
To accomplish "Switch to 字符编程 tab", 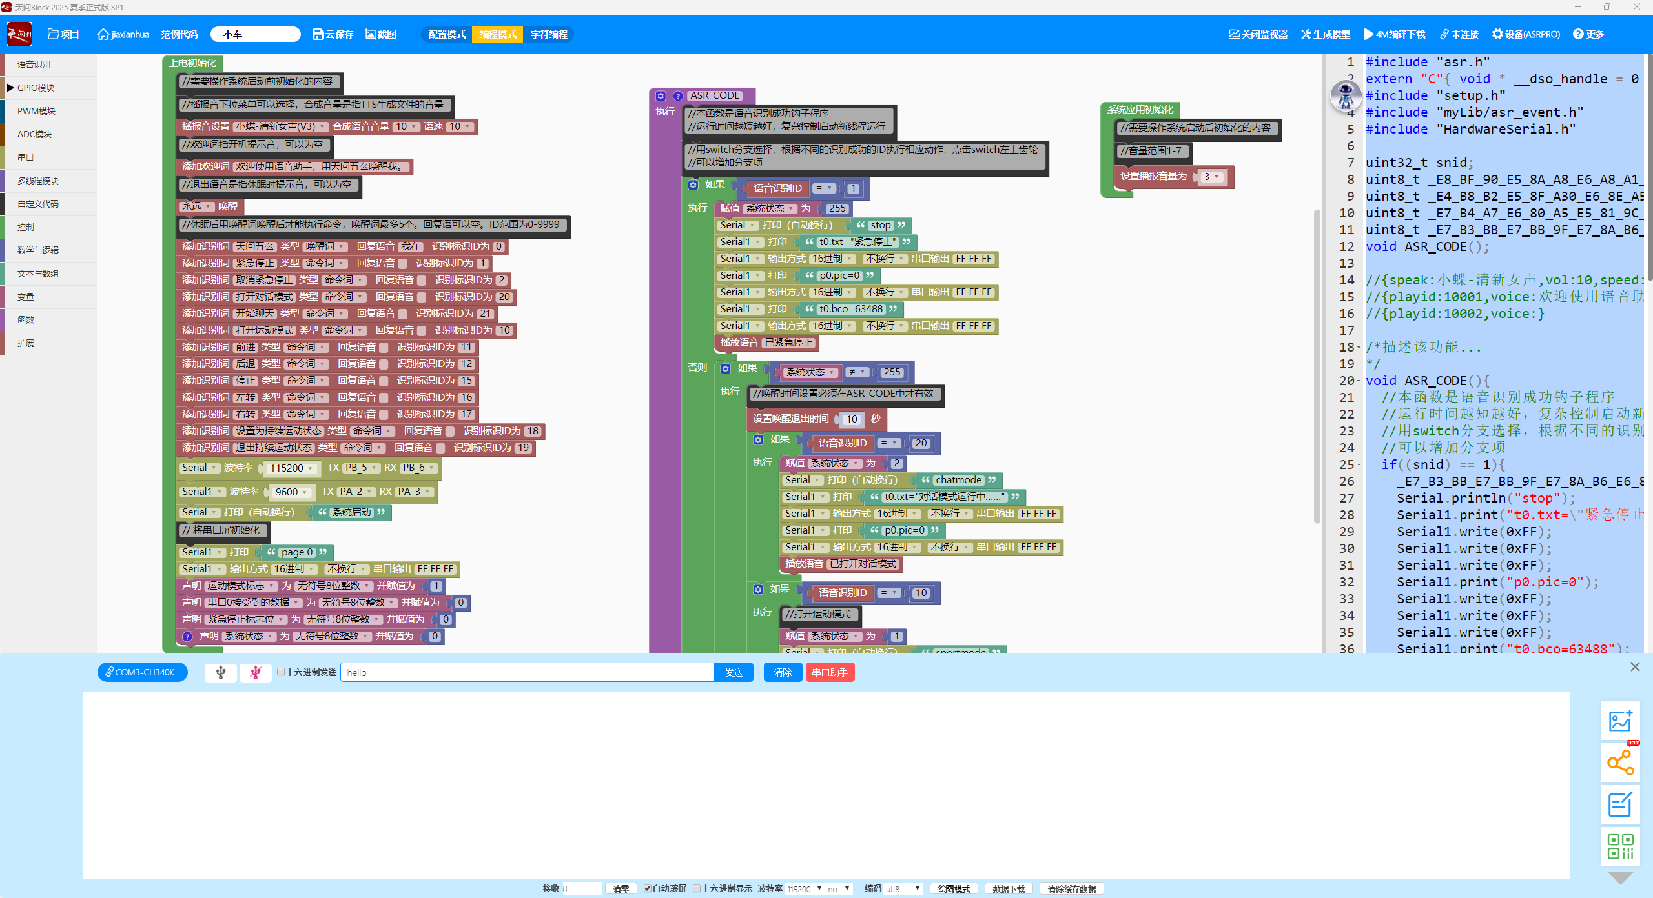I will 548,34.
